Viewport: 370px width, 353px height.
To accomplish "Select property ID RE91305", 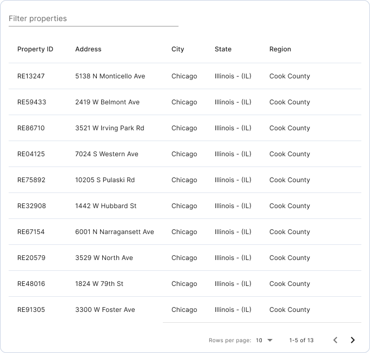I will click(31, 310).
